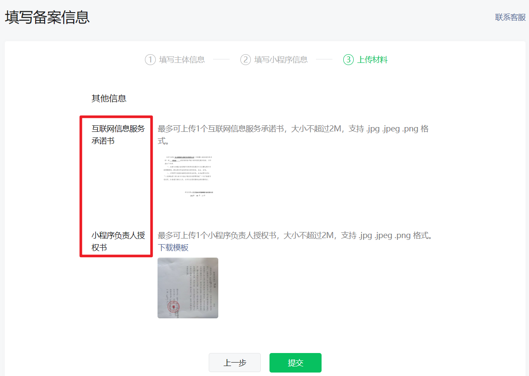This screenshot has width=529, height=376.
Task: Click the green step 3 circle icon
Action: (348, 59)
